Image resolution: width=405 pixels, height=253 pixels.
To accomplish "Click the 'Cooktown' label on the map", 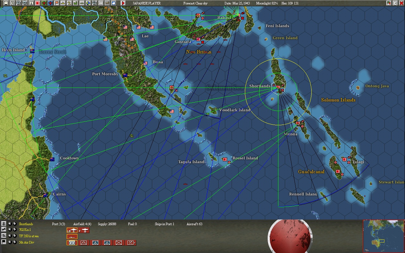I will (x=69, y=158).
